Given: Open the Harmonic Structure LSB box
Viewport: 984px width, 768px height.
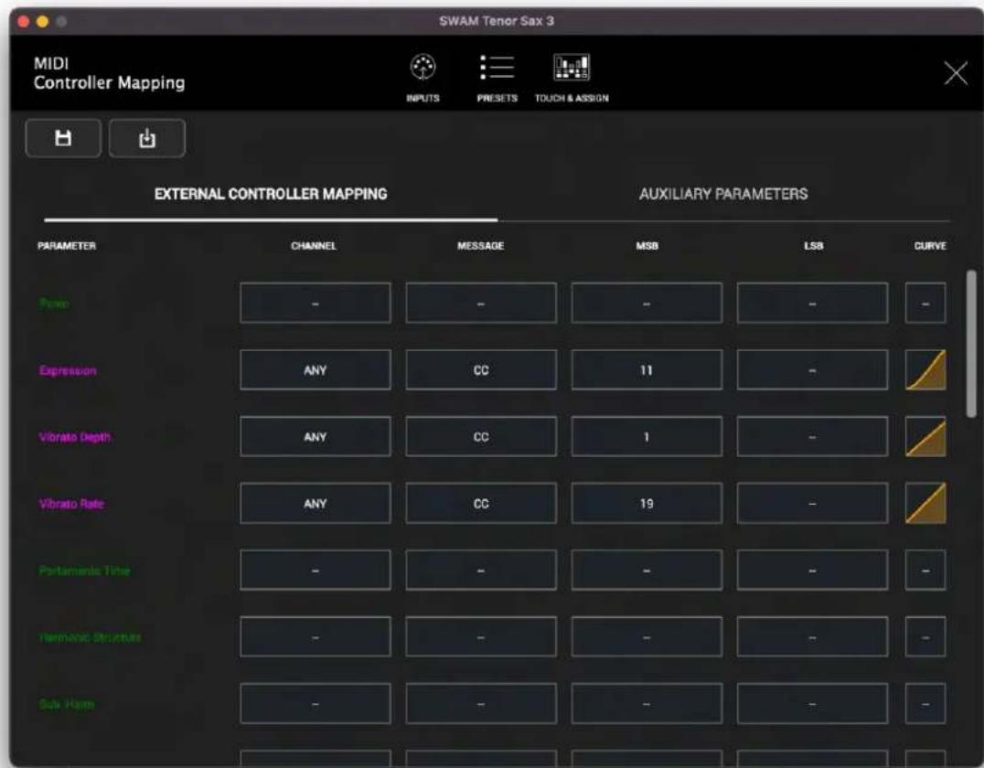Looking at the screenshot, I should tap(812, 637).
